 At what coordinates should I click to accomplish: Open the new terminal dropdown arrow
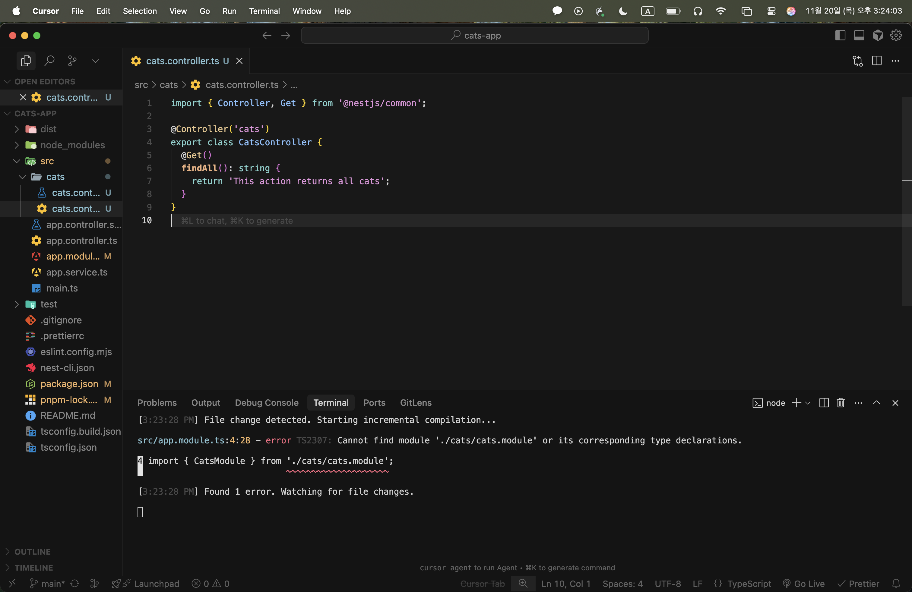click(x=808, y=403)
